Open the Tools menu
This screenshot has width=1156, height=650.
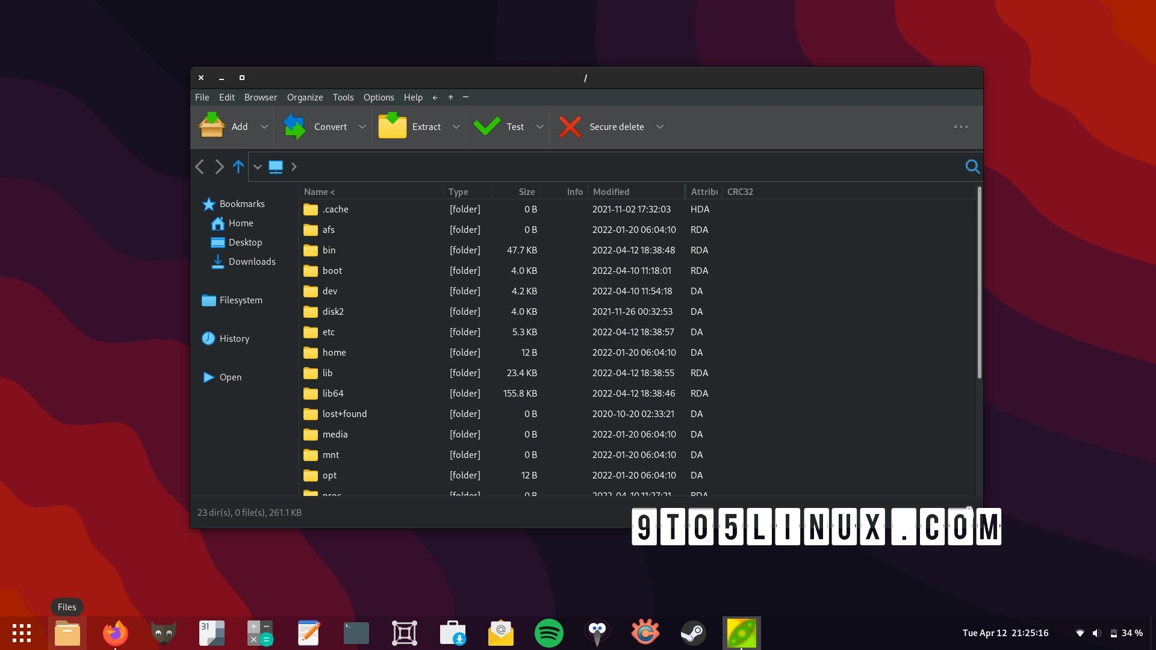[343, 97]
